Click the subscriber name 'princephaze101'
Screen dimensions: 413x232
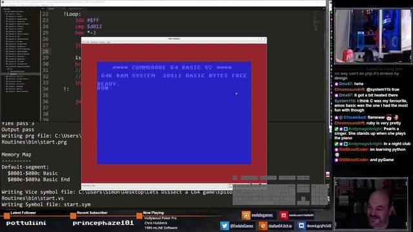click(x=103, y=223)
